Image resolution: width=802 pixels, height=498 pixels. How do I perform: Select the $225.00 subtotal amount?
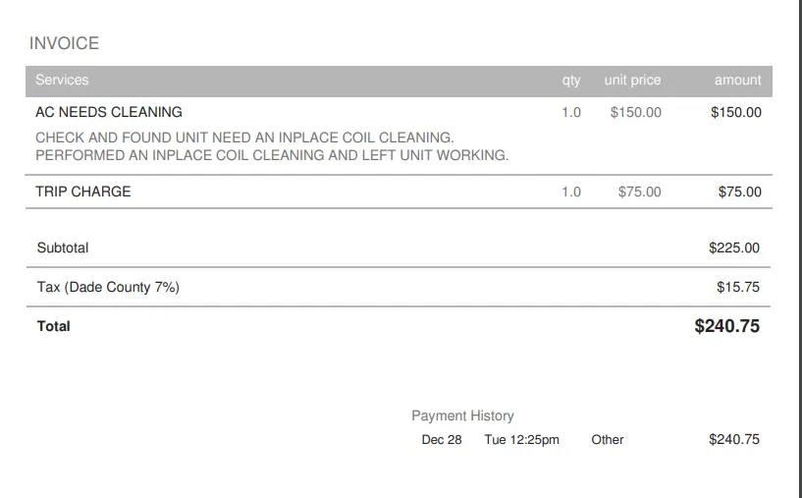(733, 249)
